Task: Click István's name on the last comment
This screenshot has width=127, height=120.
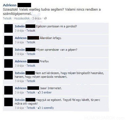Action: (20, 100)
